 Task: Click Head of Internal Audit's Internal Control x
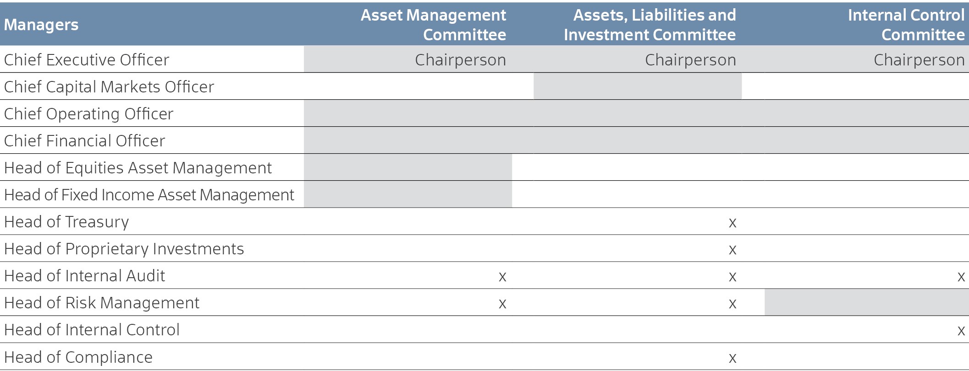pyautogui.click(x=961, y=277)
